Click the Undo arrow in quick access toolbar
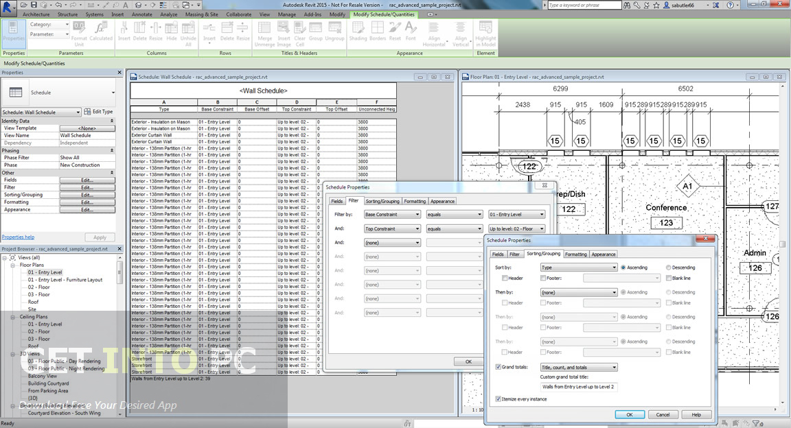Viewport: 791px width, 428px height. [x=58, y=5]
